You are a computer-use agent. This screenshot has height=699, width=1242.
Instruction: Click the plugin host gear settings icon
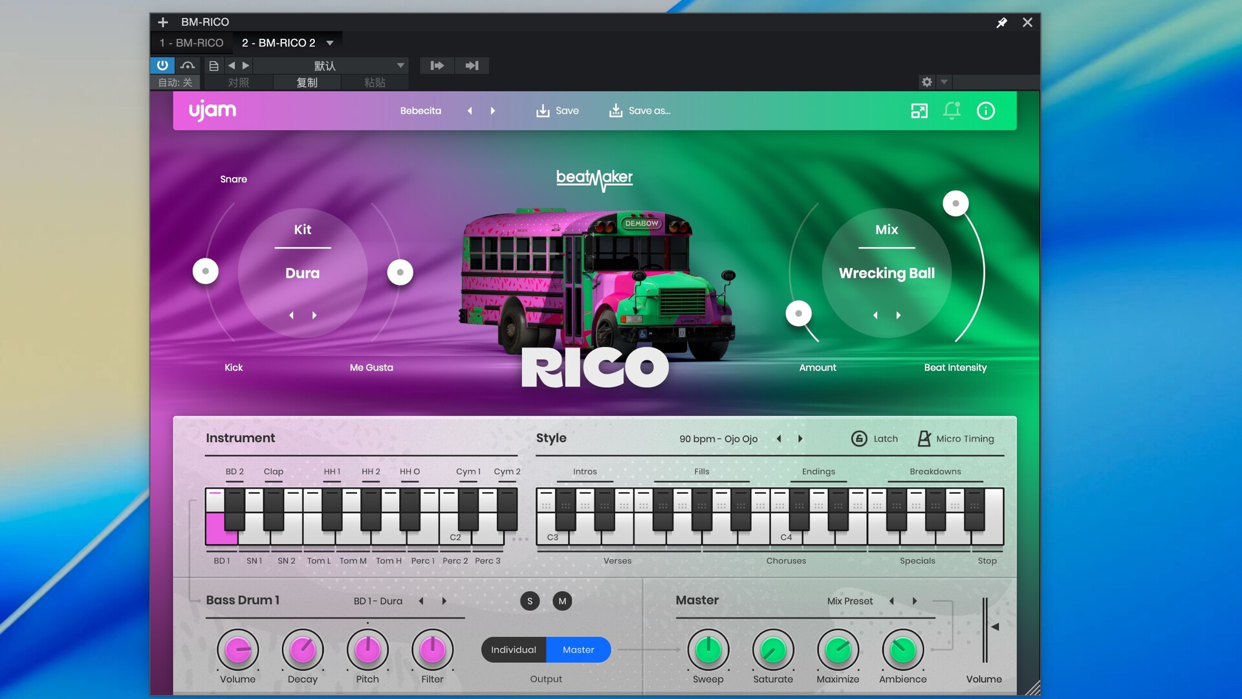pyautogui.click(x=927, y=82)
